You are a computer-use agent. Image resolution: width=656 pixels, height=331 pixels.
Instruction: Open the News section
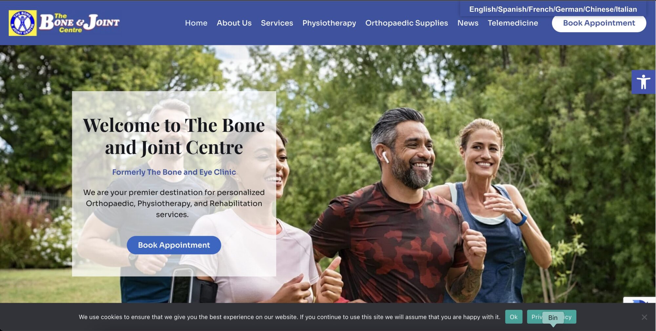point(468,23)
